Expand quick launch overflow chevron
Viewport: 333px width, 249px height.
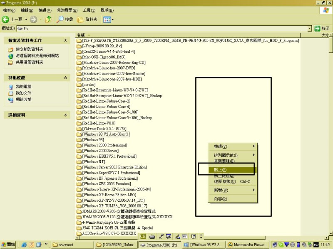pyautogui.click(x=46, y=244)
